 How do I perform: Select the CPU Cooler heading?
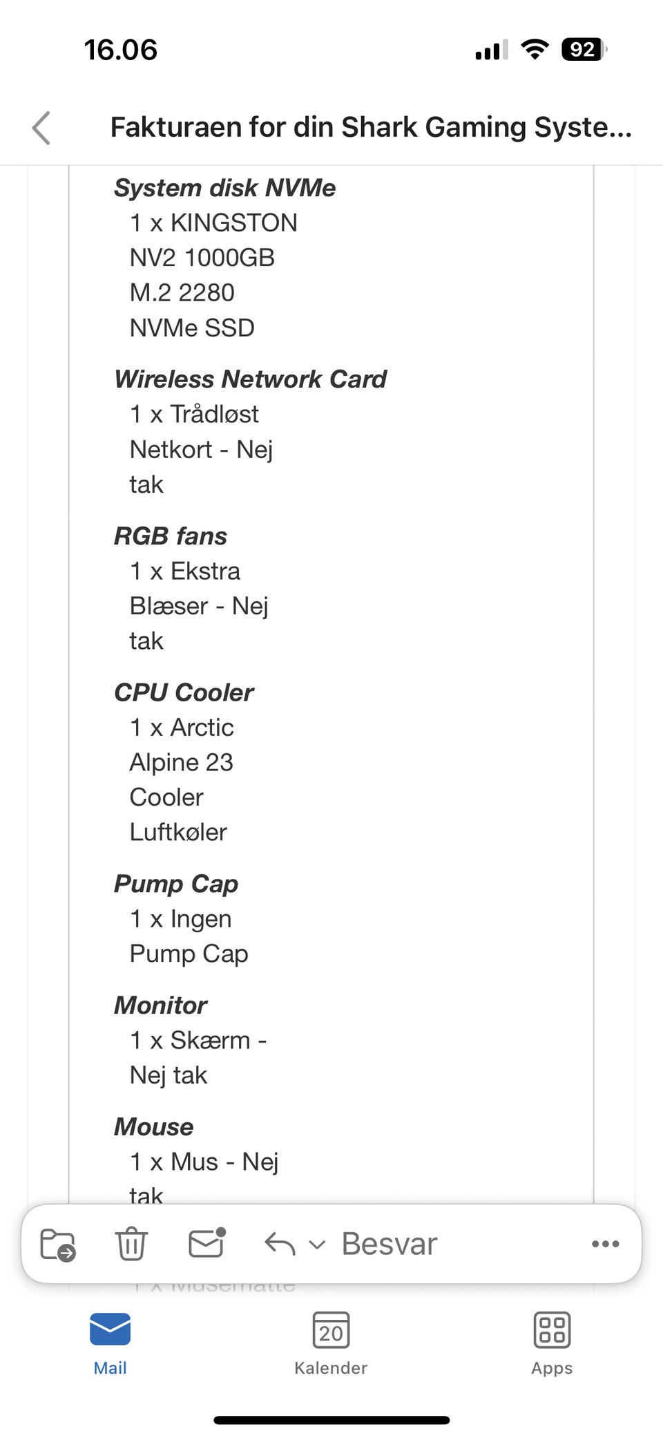tap(184, 692)
